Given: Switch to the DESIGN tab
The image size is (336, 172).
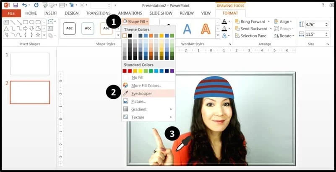Looking at the screenshot, I should tap(72, 13).
